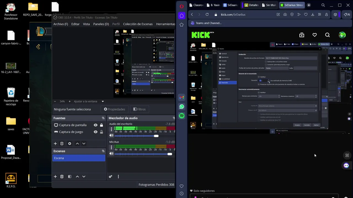Image resolution: width=353 pixels, height=198 pixels.
Task: Open Archivo menu in OBS
Action: click(61, 24)
